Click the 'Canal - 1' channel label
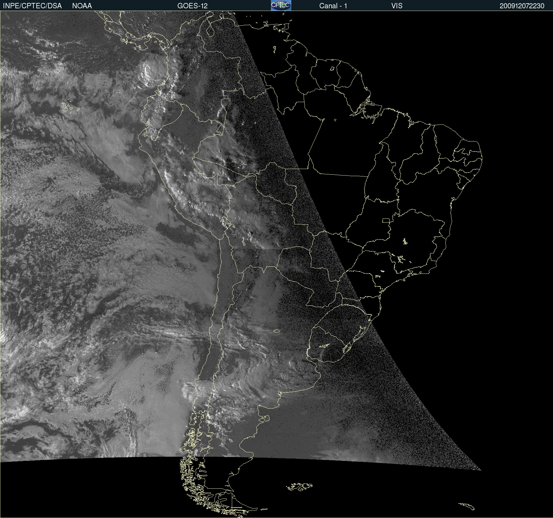Viewport: 553px width, 518px height. point(333,6)
